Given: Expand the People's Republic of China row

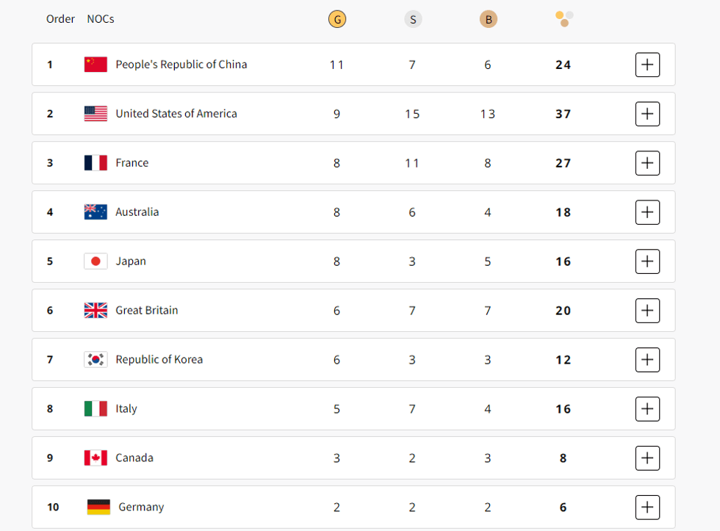Looking at the screenshot, I should [647, 65].
